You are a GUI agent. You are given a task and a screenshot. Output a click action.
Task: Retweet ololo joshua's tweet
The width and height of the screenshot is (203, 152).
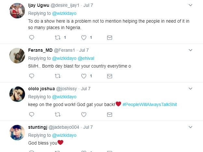(57, 114)
